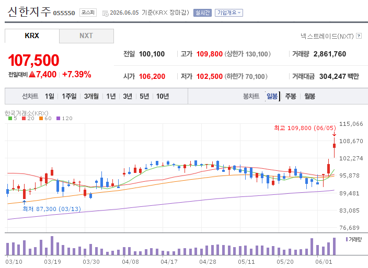Viewport: 368px width, 268px height.
Task: Select the 3년 line chart range
Action: point(128,96)
